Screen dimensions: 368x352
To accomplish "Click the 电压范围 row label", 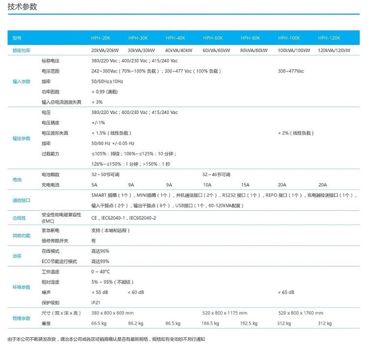I will 51,71.
